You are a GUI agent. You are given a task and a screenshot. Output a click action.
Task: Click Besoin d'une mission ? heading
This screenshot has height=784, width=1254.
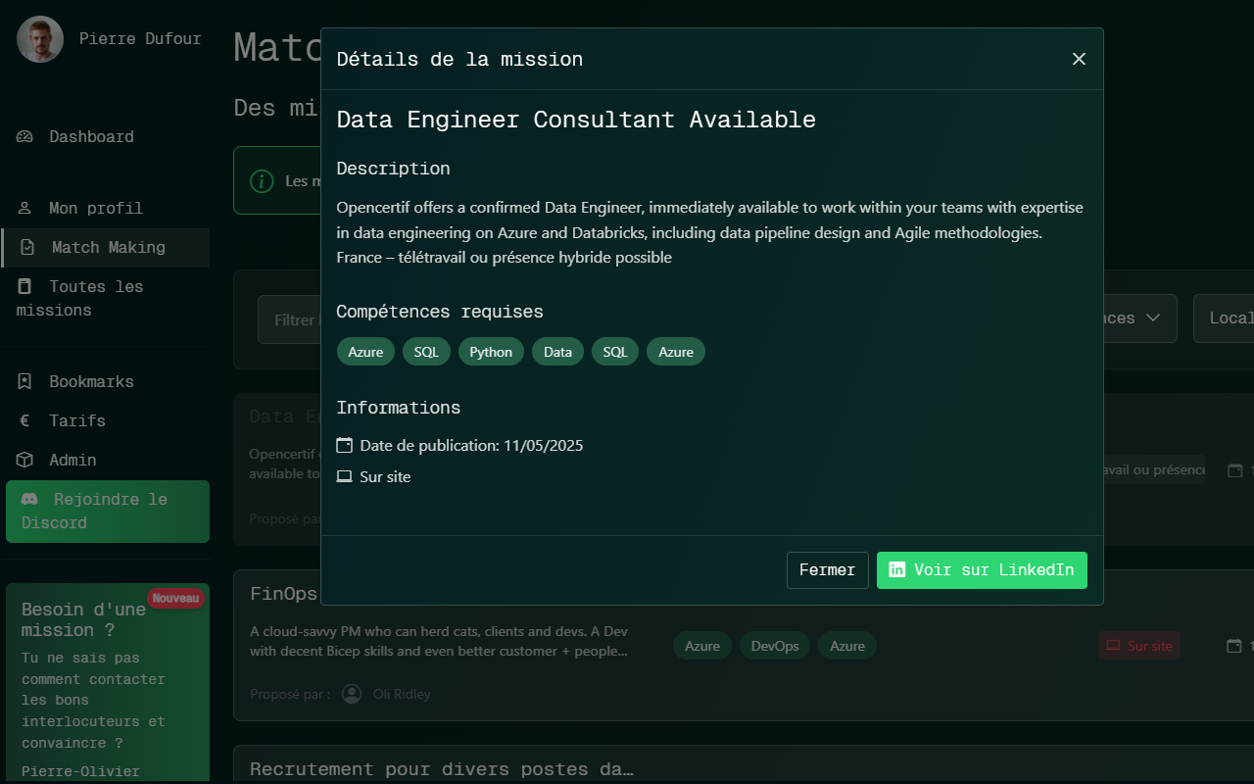click(x=83, y=619)
